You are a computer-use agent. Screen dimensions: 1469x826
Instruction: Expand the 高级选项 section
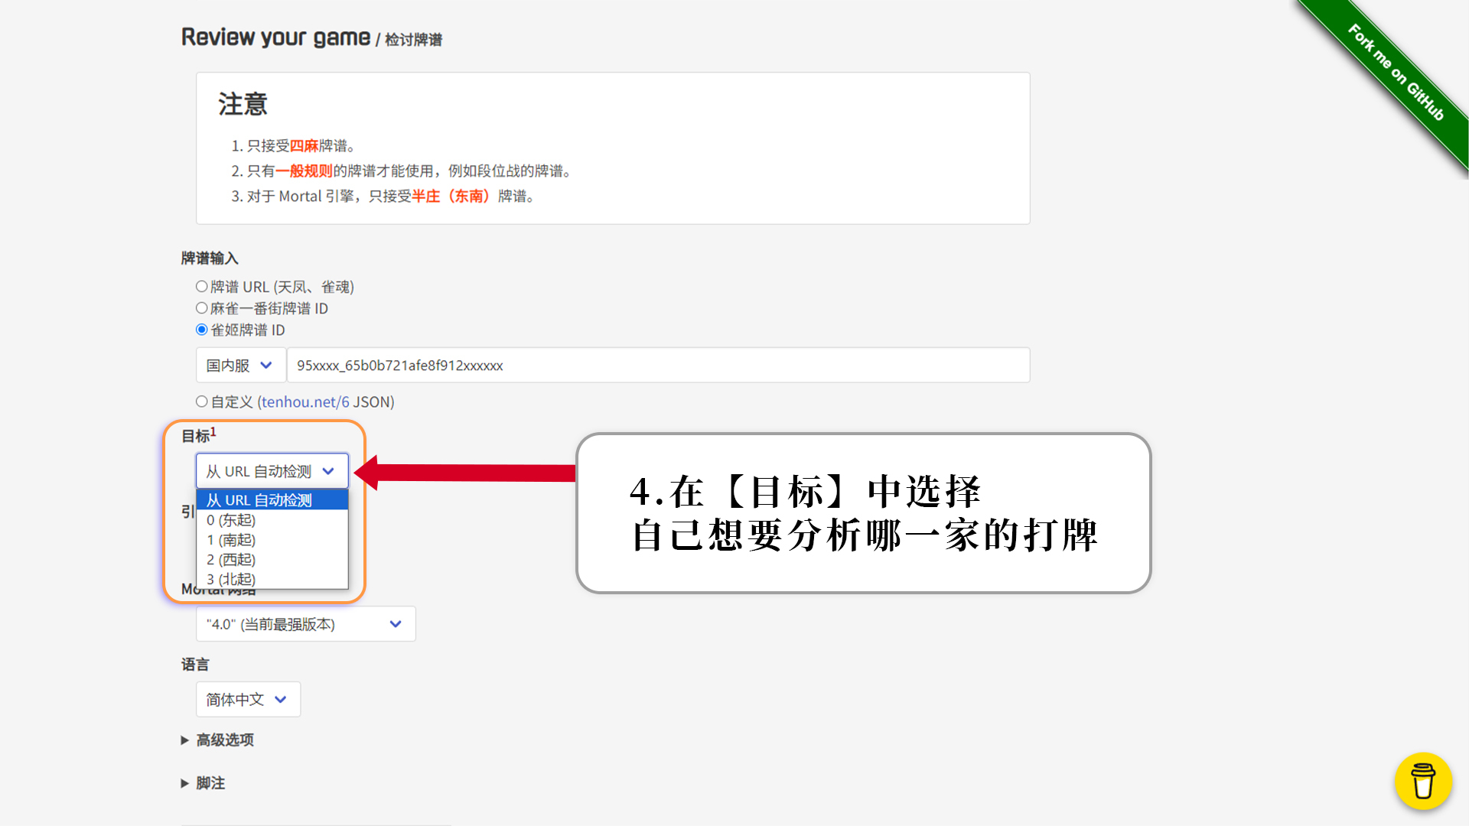[x=218, y=740]
